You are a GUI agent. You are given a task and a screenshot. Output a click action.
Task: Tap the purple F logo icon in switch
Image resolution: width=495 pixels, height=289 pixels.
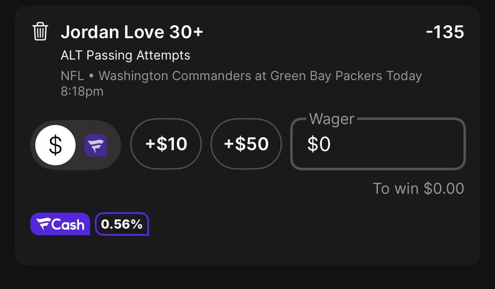click(96, 145)
